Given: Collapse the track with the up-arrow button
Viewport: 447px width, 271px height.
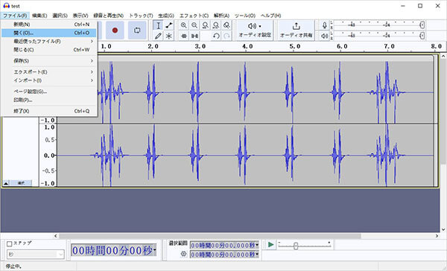Looking at the screenshot, I should [6, 183].
